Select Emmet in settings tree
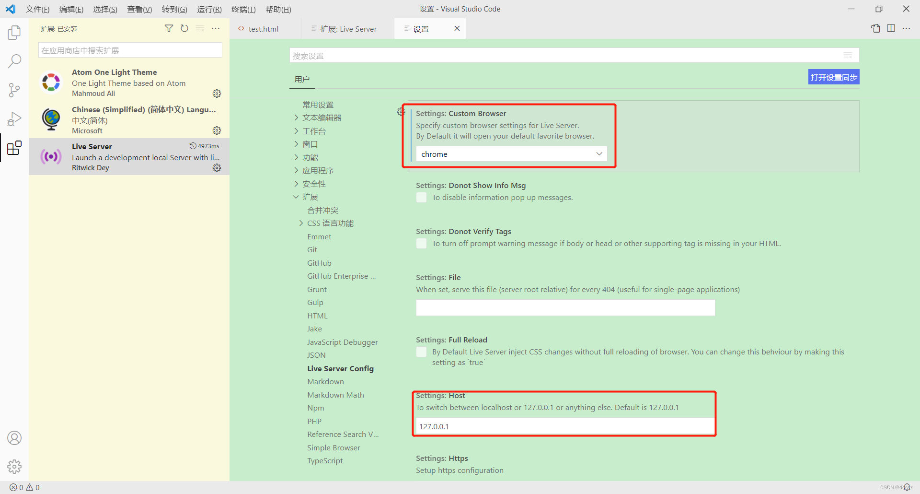920x494 pixels. point(319,236)
